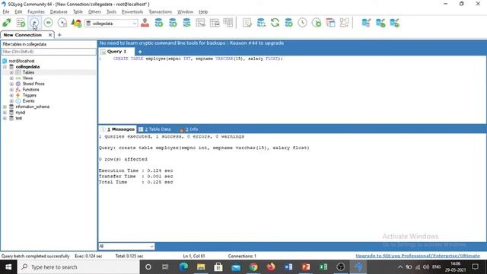Expand the Stored Procs node
The image size is (487, 274).
[11, 84]
